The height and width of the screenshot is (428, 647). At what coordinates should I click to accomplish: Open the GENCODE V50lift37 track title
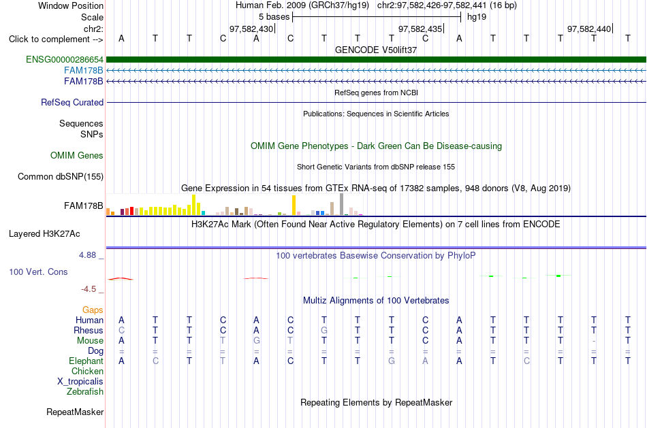click(376, 50)
